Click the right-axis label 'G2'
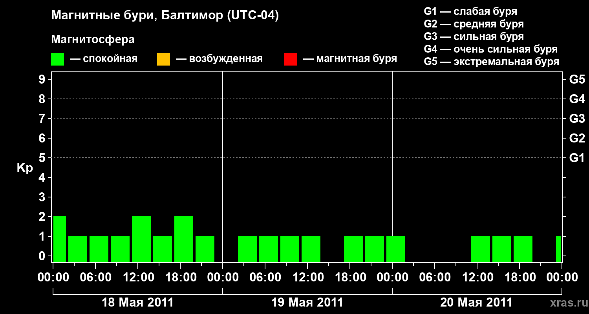The image size is (589, 314). [577, 138]
